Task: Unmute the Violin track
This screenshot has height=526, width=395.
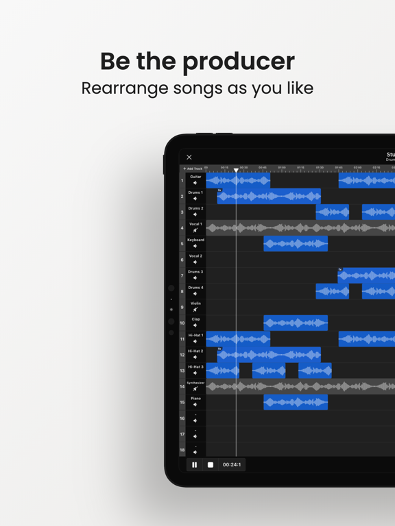Action: click(x=195, y=310)
